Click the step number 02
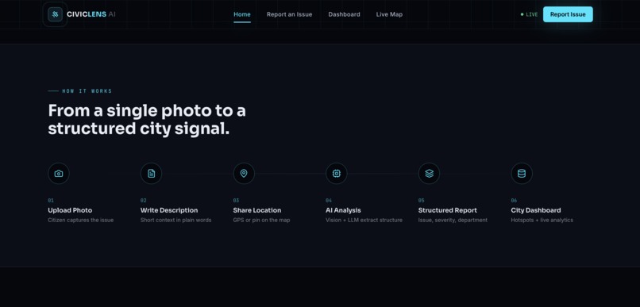The height and width of the screenshot is (307, 640). [x=143, y=201]
